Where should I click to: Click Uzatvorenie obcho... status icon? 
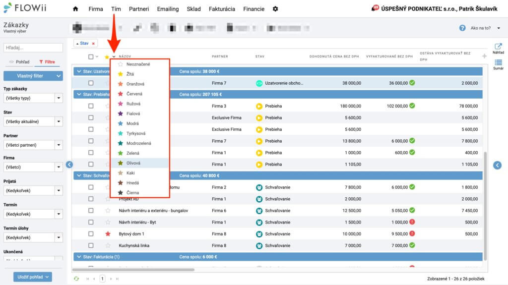[x=259, y=83]
